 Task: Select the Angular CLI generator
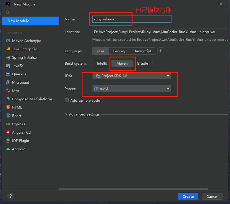pos(30,132)
